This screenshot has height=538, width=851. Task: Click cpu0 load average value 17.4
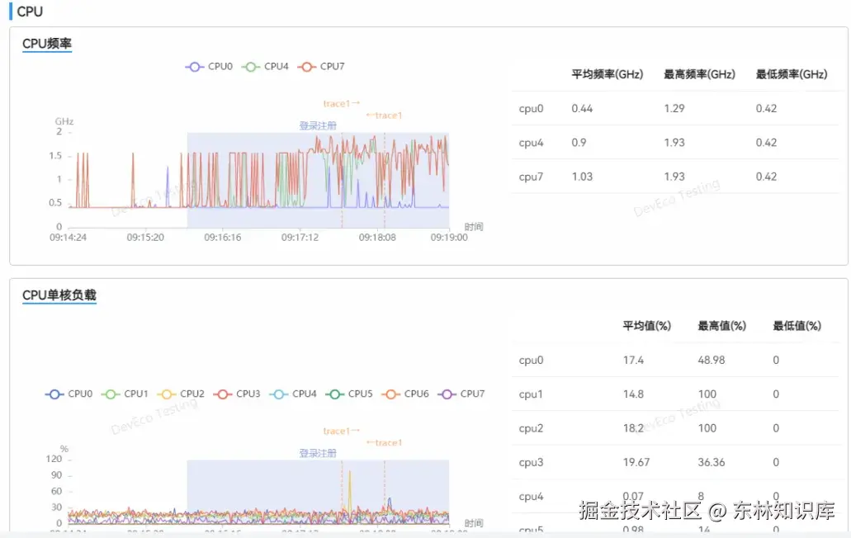coord(633,360)
